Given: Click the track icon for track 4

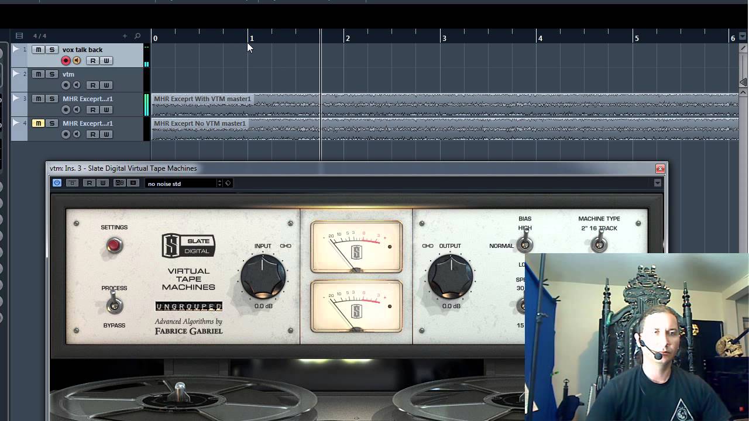Looking at the screenshot, I should [16, 123].
